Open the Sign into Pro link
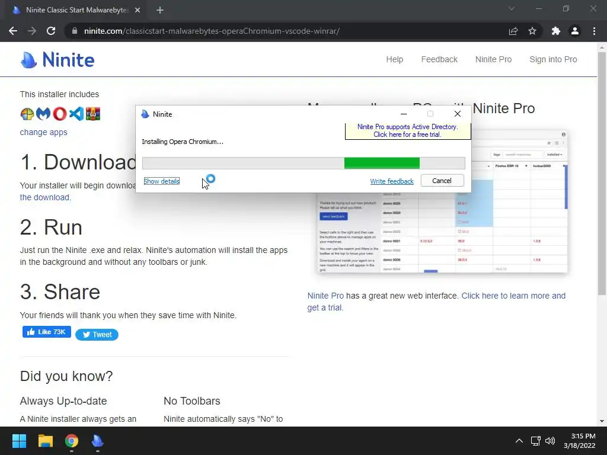 [553, 59]
